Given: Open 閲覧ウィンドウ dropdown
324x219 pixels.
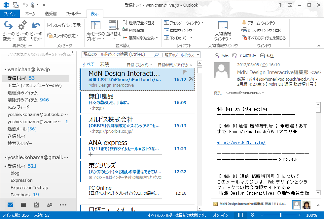Looking at the screenshot, I should 179,30.
